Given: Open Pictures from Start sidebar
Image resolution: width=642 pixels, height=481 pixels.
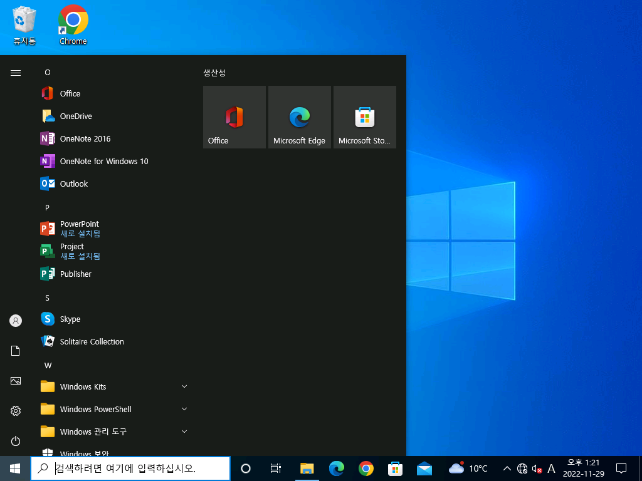Looking at the screenshot, I should click(x=16, y=381).
